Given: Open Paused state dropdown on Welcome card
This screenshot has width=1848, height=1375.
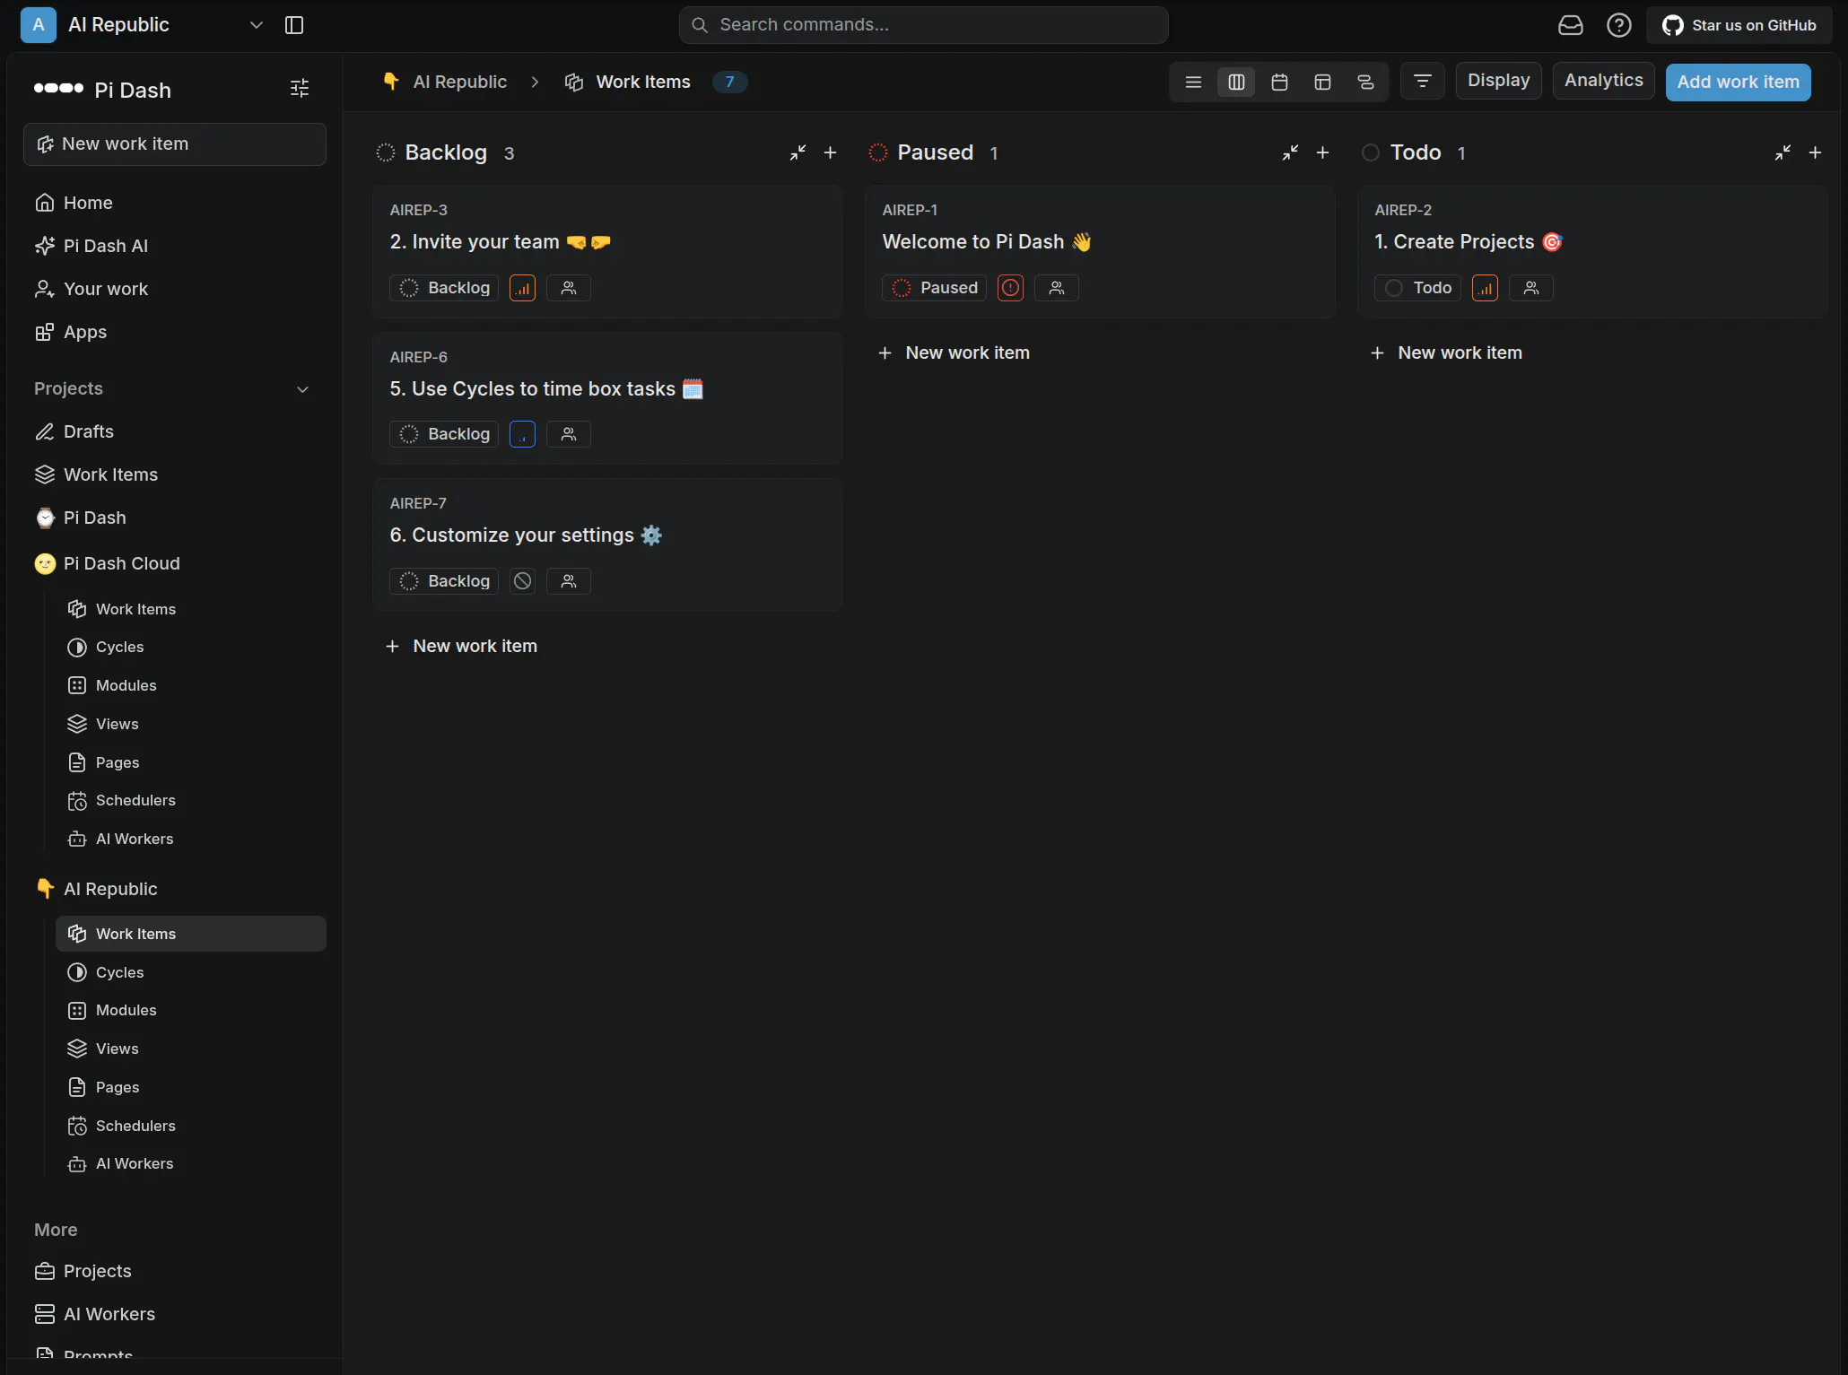Looking at the screenshot, I should click(x=934, y=288).
